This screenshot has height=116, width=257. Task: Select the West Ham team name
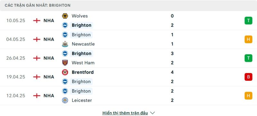click(83, 63)
